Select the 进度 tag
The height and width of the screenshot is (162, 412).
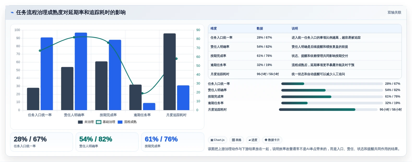tap(253, 140)
